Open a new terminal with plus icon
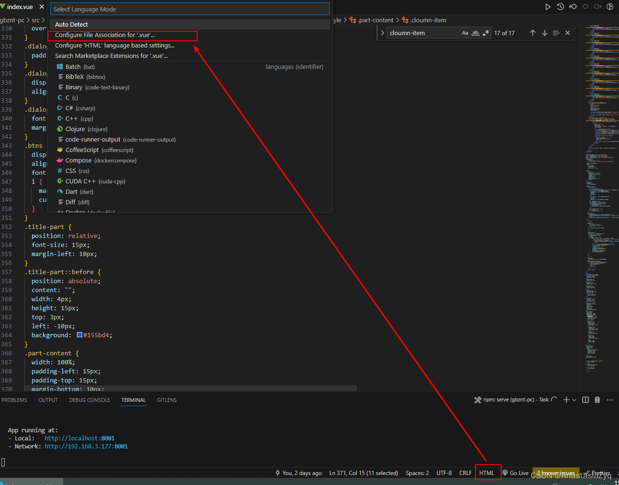The width and height of the screenshot is (619, 485). tap(566, 399)
